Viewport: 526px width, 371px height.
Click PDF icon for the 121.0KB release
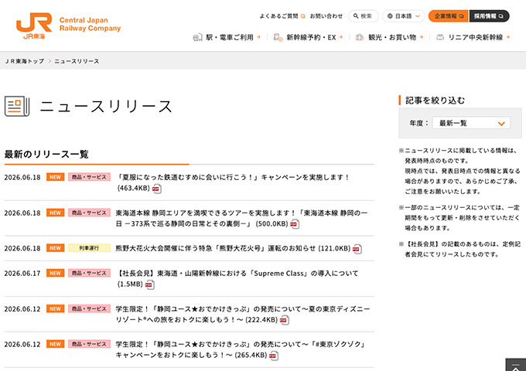(x=357, y=249)
